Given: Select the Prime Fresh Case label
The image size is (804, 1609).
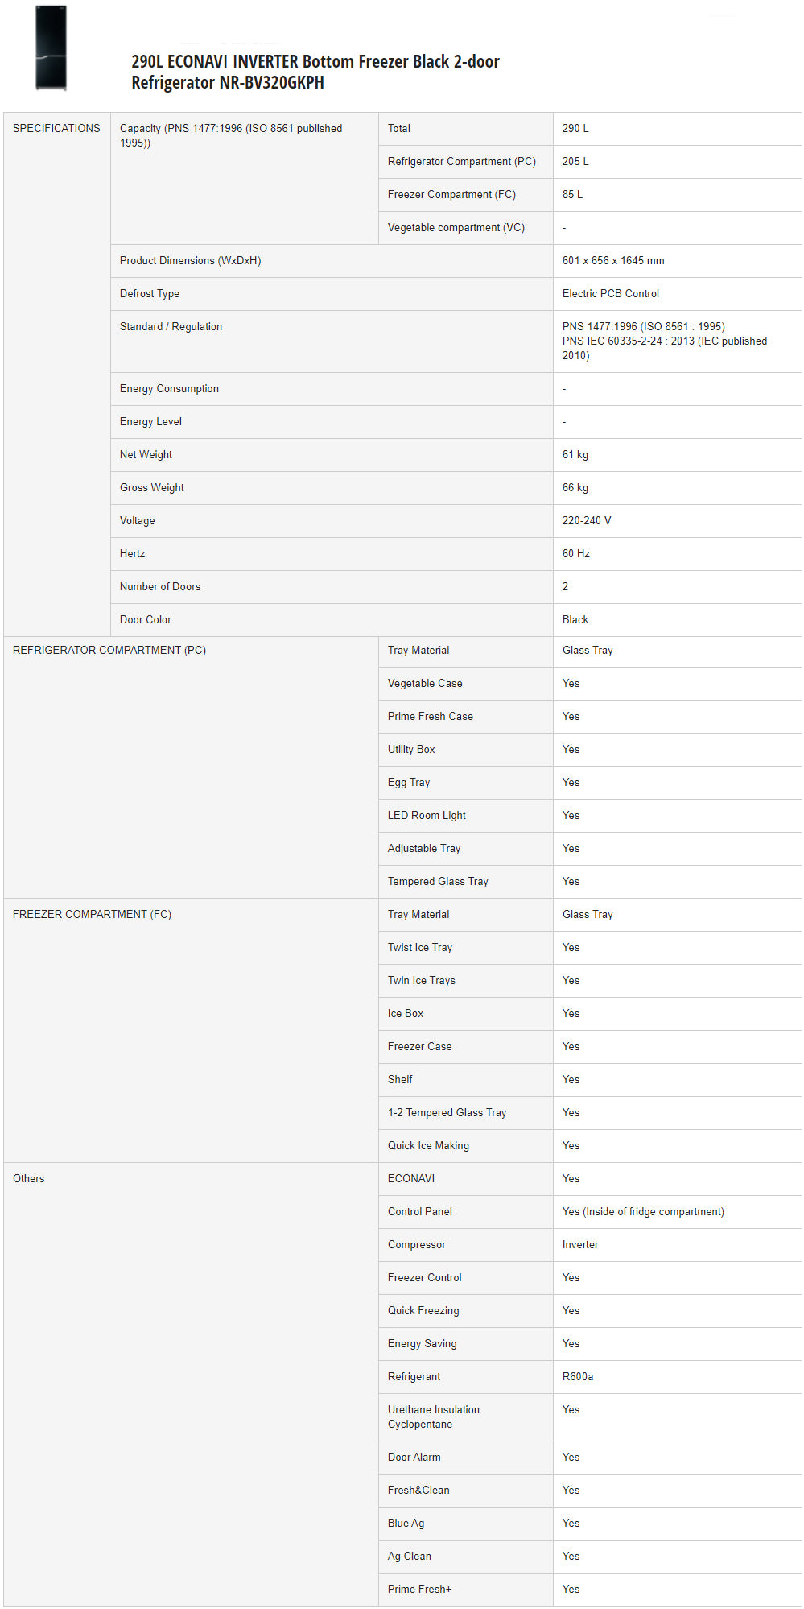Looking at the screenshot, I should (x=430, y=717).
